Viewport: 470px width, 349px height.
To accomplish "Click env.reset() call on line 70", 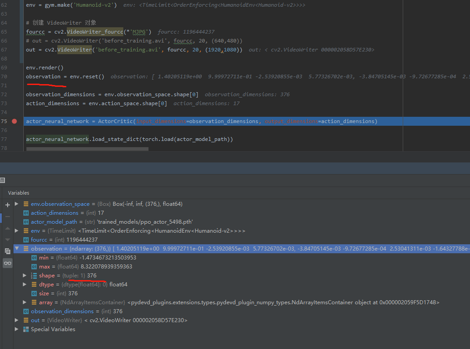I will [87, 77].
